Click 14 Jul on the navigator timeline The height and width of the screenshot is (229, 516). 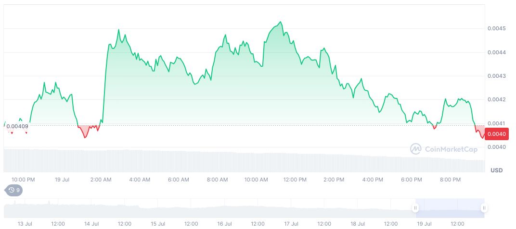pyautogui.click(x=91, y=224)
